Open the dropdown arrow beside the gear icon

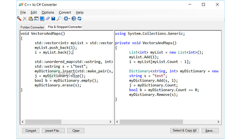coord(69,19)
